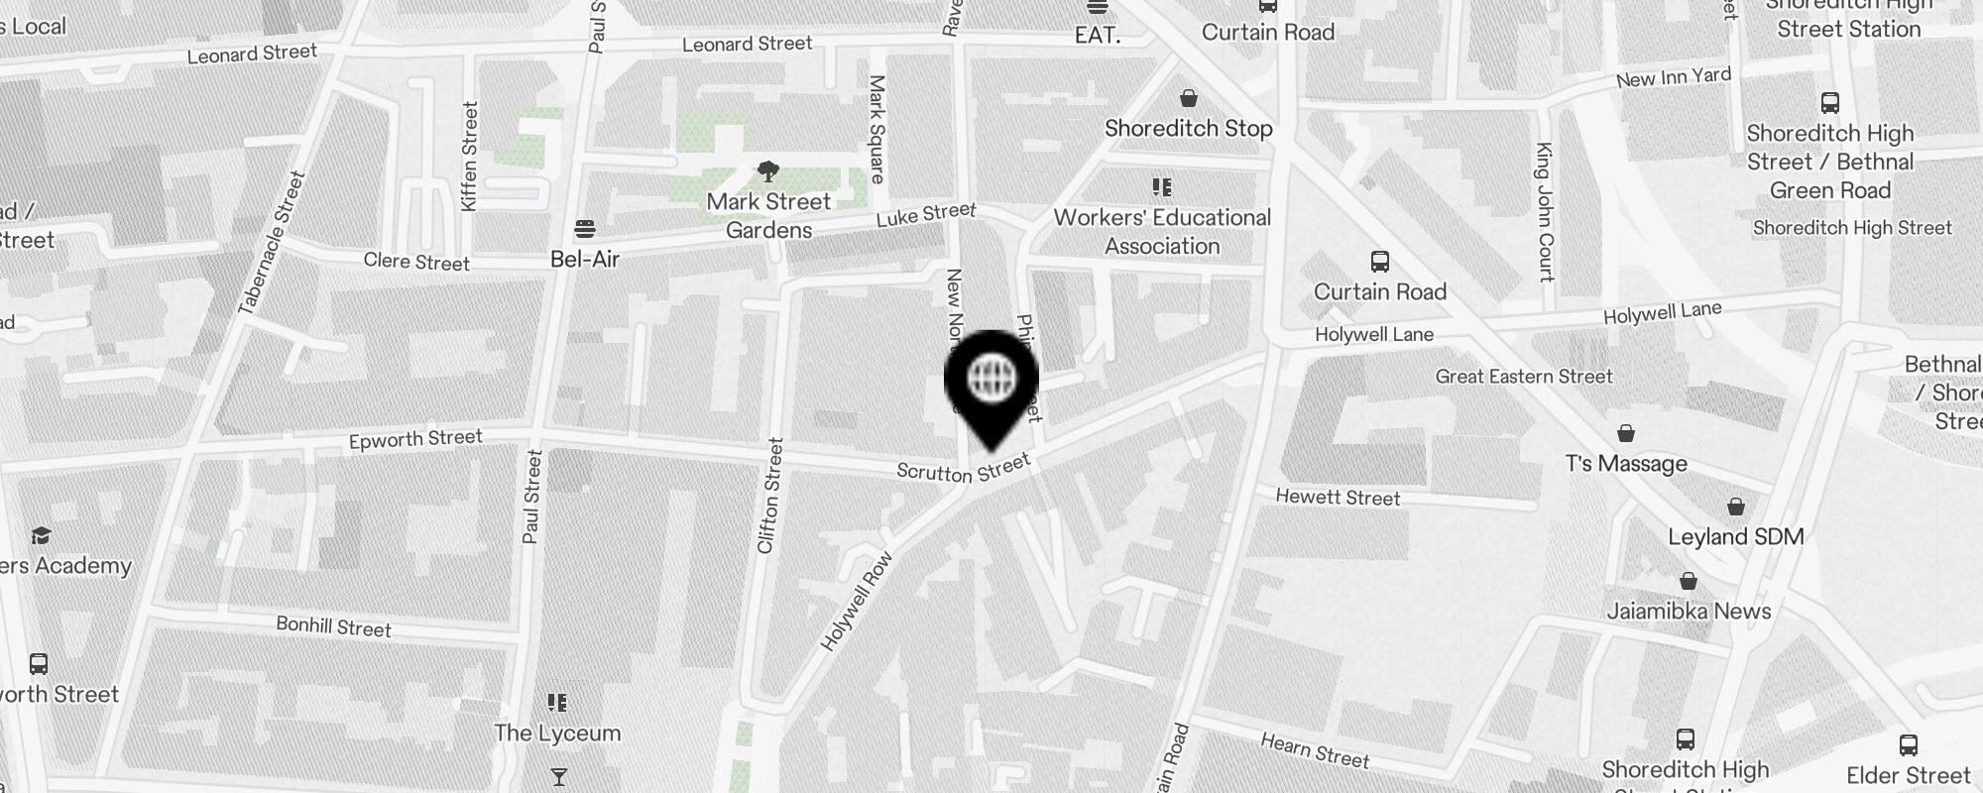
Task: Click the Elder Street bus stop icon
Action: (1908, 745)
